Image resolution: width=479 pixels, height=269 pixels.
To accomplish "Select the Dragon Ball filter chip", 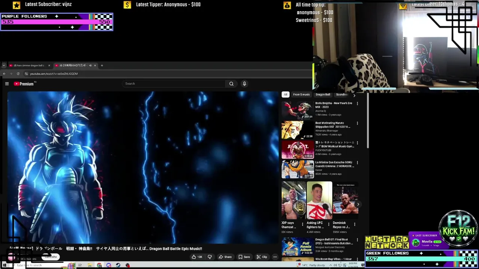I will click(x=323, y=95).
